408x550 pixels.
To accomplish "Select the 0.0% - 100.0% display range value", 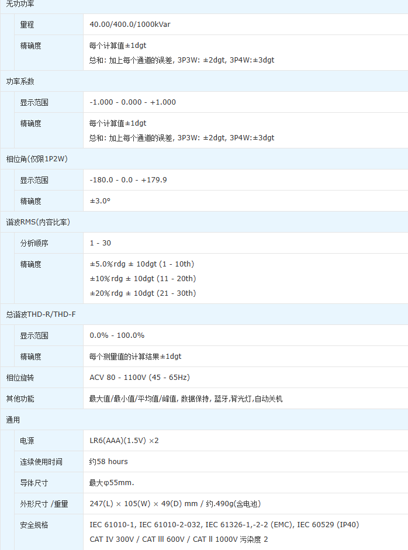I will tap(117, 335).
